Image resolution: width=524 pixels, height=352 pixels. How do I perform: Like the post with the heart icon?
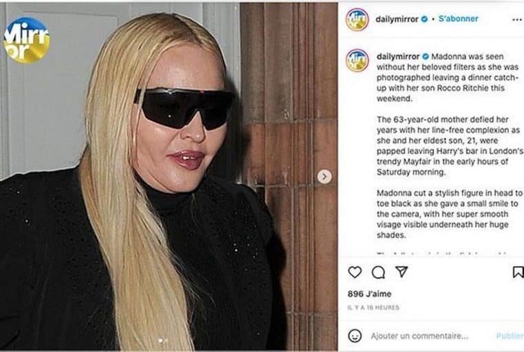point(355,272)
